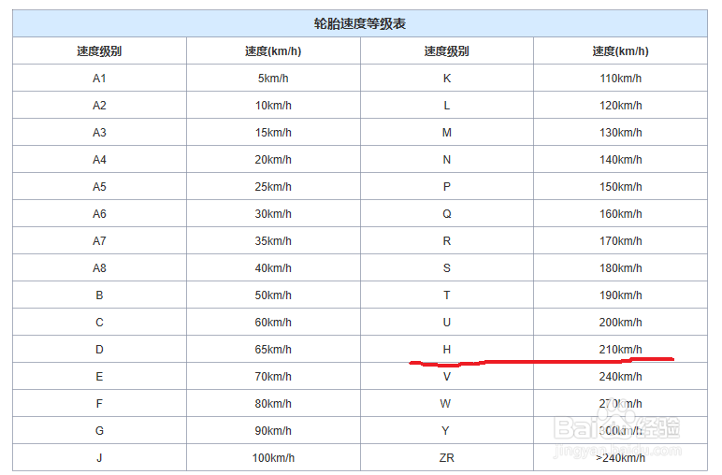Image resolution: width=722 pixels, height=475 pixels.
Task: Select the M grade cell
Action: pyautogui.click(x=447, y=133)
